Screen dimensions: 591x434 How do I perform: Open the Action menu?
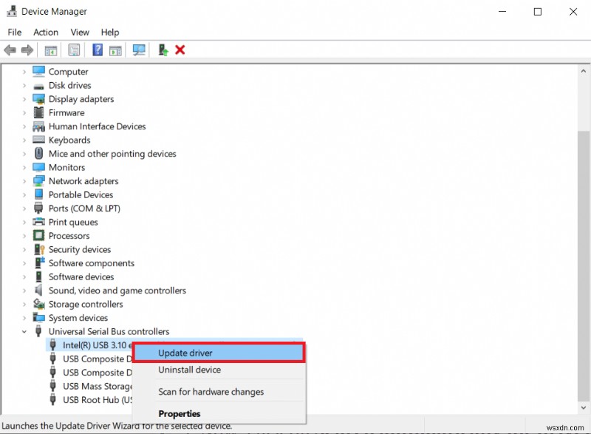pyautogui.click(x=45, y=32)
